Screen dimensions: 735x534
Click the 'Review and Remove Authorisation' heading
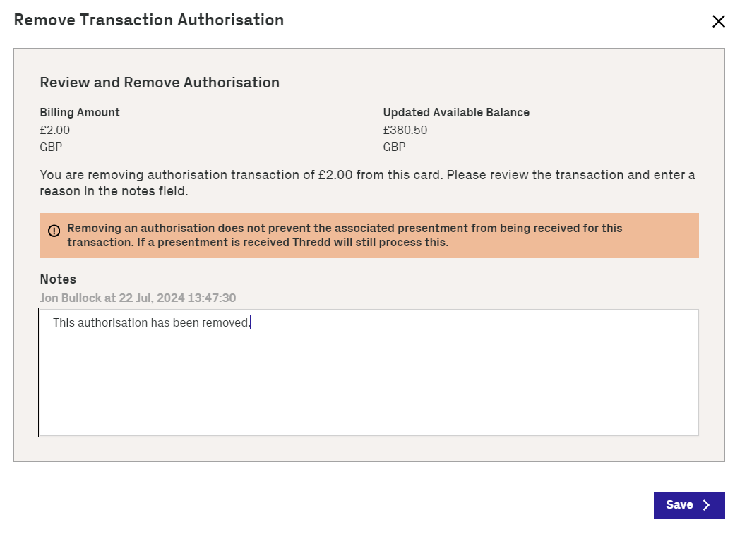160,83
